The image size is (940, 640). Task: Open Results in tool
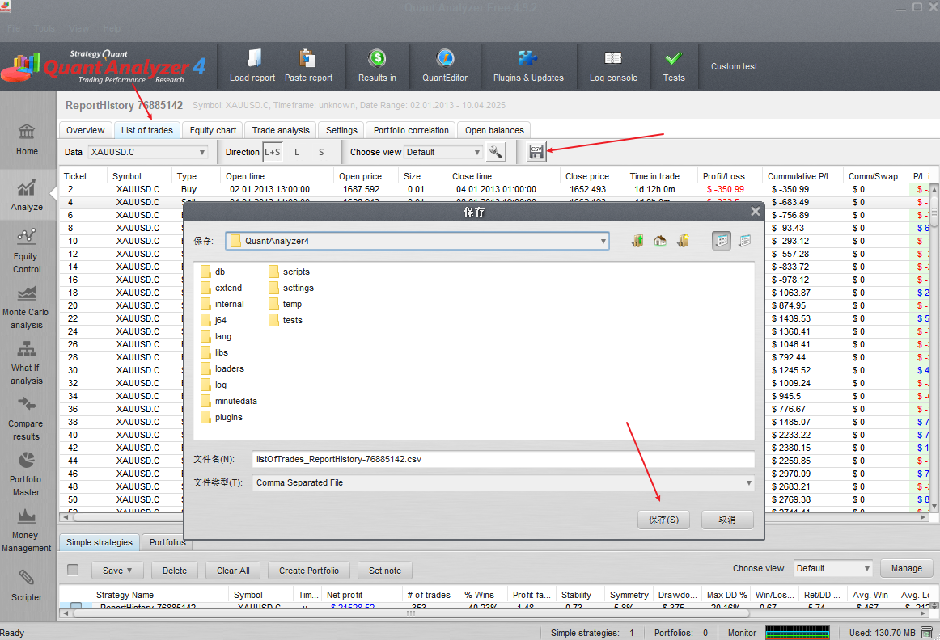point(377,65)
